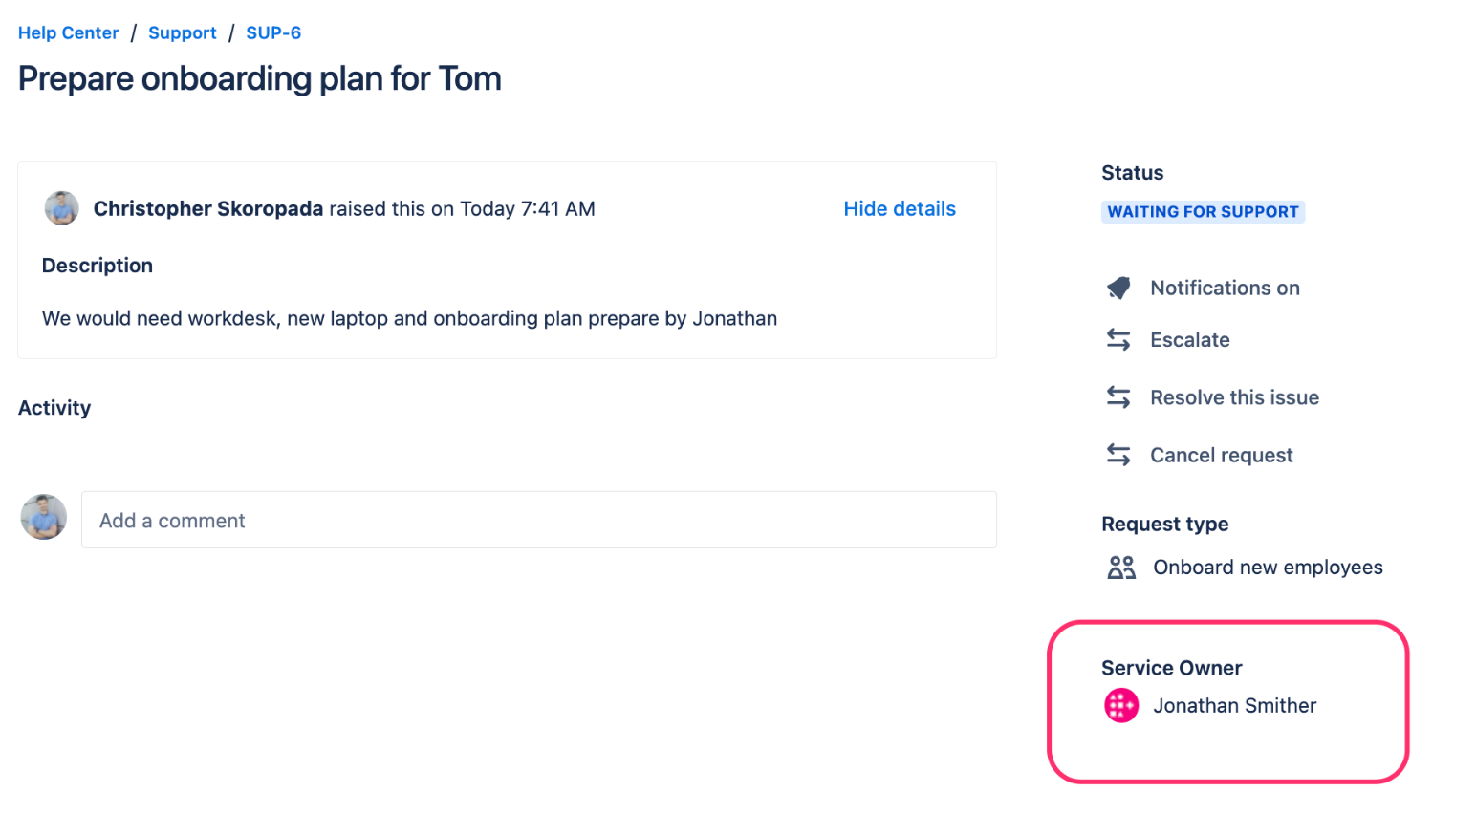Click the Cancel request arrows icon
The image size is (1476, 814).
(1118, 455)
